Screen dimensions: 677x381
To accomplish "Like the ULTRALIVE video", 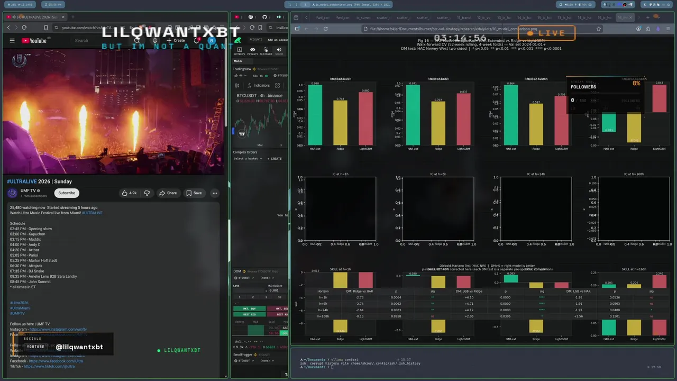I will tap(130, 193).
